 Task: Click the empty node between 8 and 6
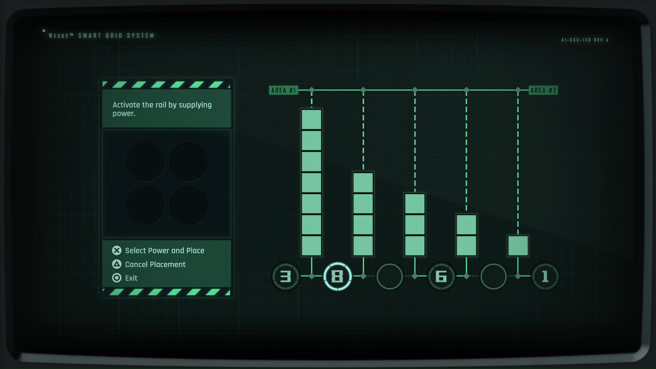coord(389,276)
